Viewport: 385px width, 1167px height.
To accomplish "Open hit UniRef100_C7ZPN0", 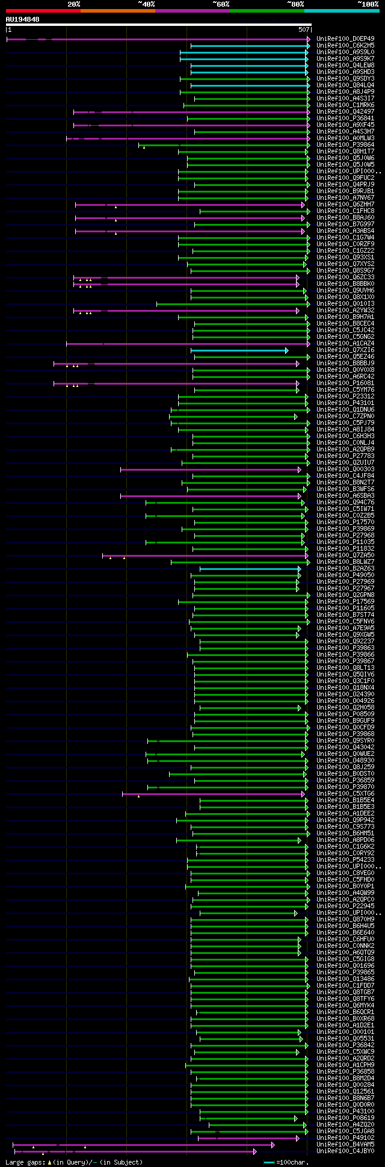I will (345, 416).
